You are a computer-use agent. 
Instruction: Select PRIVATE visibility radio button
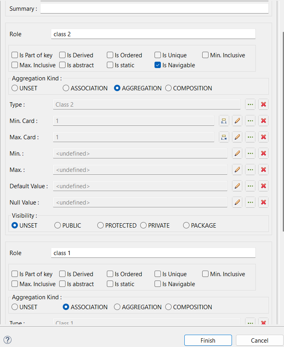pos(143,226)
